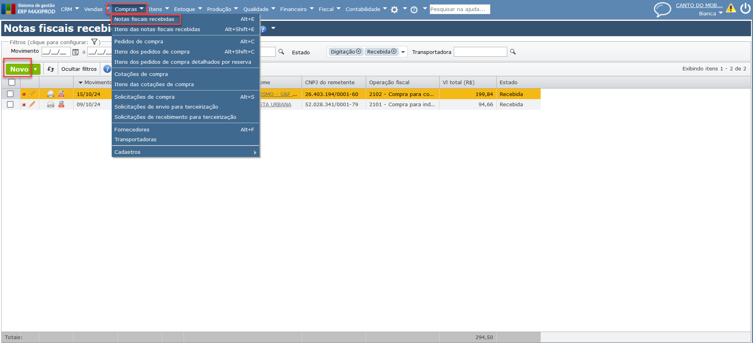
Task: Remove the Digitação estado filter tag
Action: tap(359, 52)
